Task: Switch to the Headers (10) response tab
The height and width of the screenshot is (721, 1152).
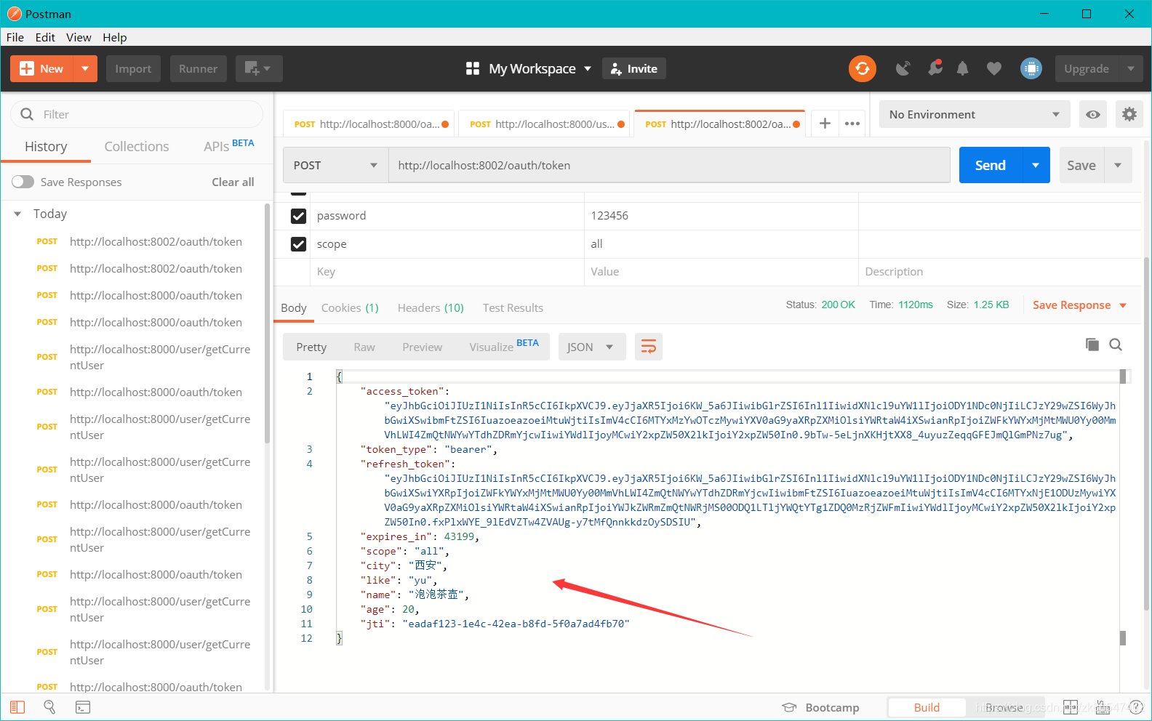Action: point(431,307)
